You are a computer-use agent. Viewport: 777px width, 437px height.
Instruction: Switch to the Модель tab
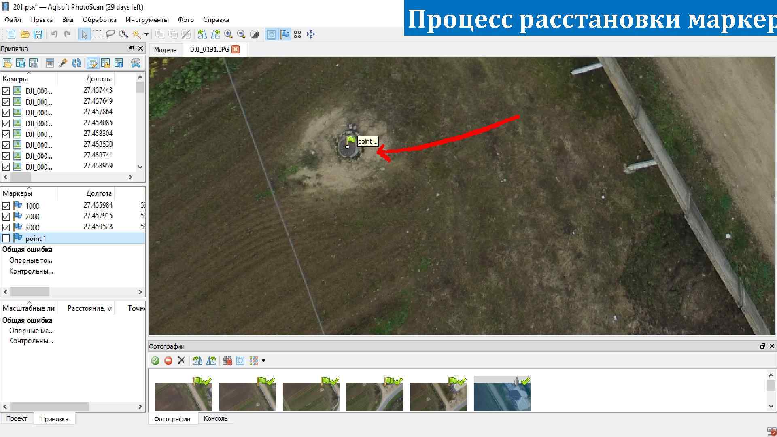coord(165,50)
